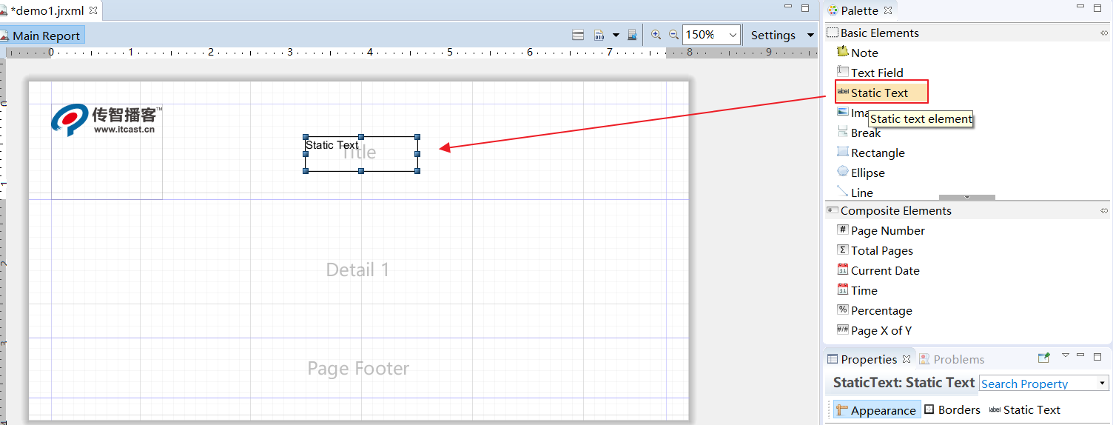Maximize the report editor area
Image resolution: width=1113 pixels, height=425 pixels.
(x=805, y=8)
